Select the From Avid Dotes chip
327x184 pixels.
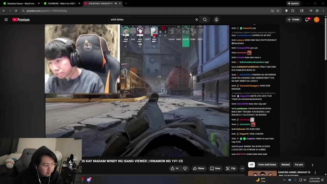(267, 165)
